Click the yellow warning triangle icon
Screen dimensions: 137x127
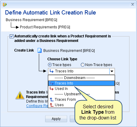[20, 95]
